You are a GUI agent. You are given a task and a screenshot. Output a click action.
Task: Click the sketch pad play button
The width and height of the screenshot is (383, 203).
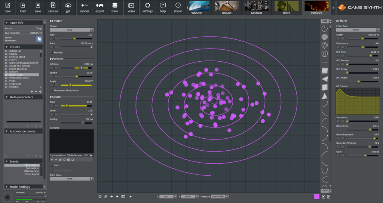tap(131, 196)
